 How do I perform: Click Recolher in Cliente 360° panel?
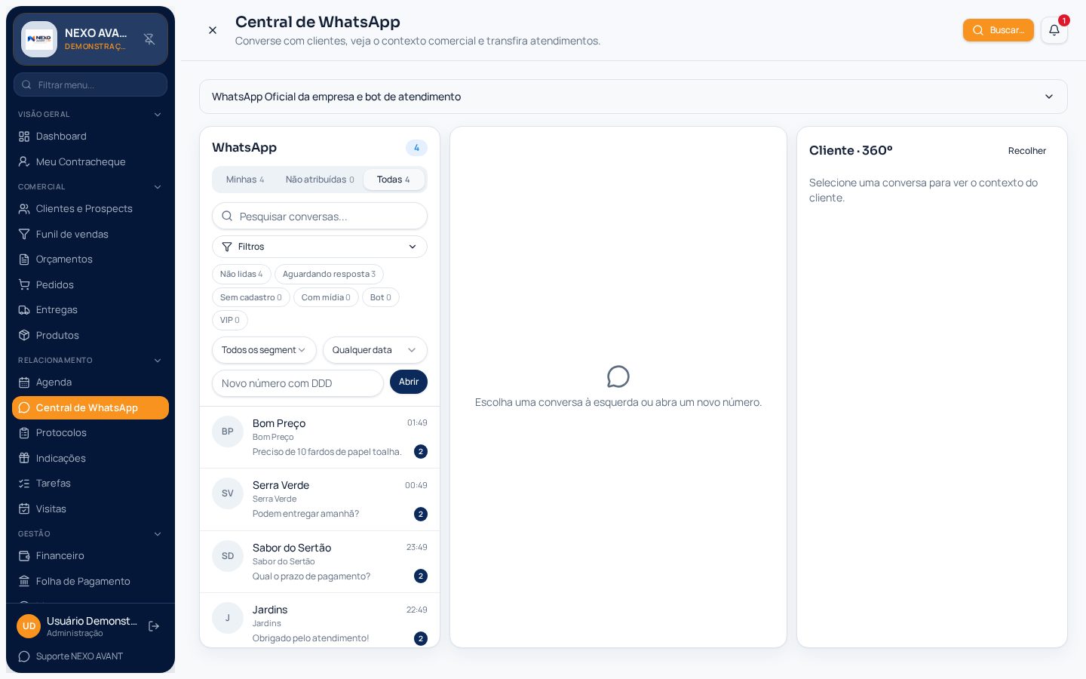point(1027,151)
